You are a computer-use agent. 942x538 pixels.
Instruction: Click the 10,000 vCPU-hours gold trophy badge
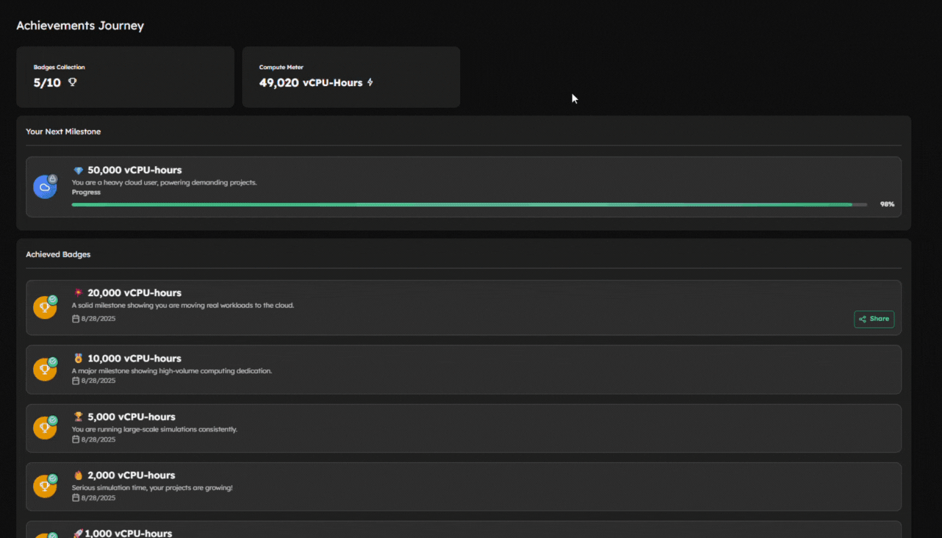45,369
